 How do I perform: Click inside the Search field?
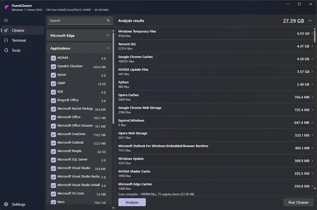coord(80,21)
